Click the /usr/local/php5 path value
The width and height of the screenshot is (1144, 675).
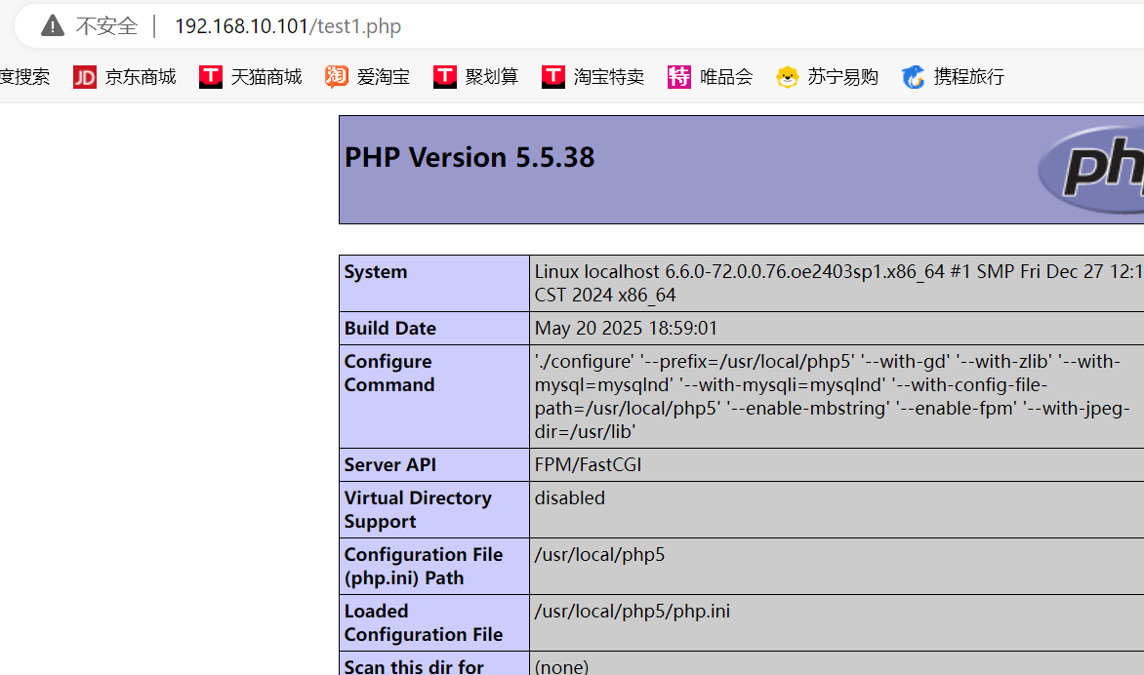pos(599,555)
